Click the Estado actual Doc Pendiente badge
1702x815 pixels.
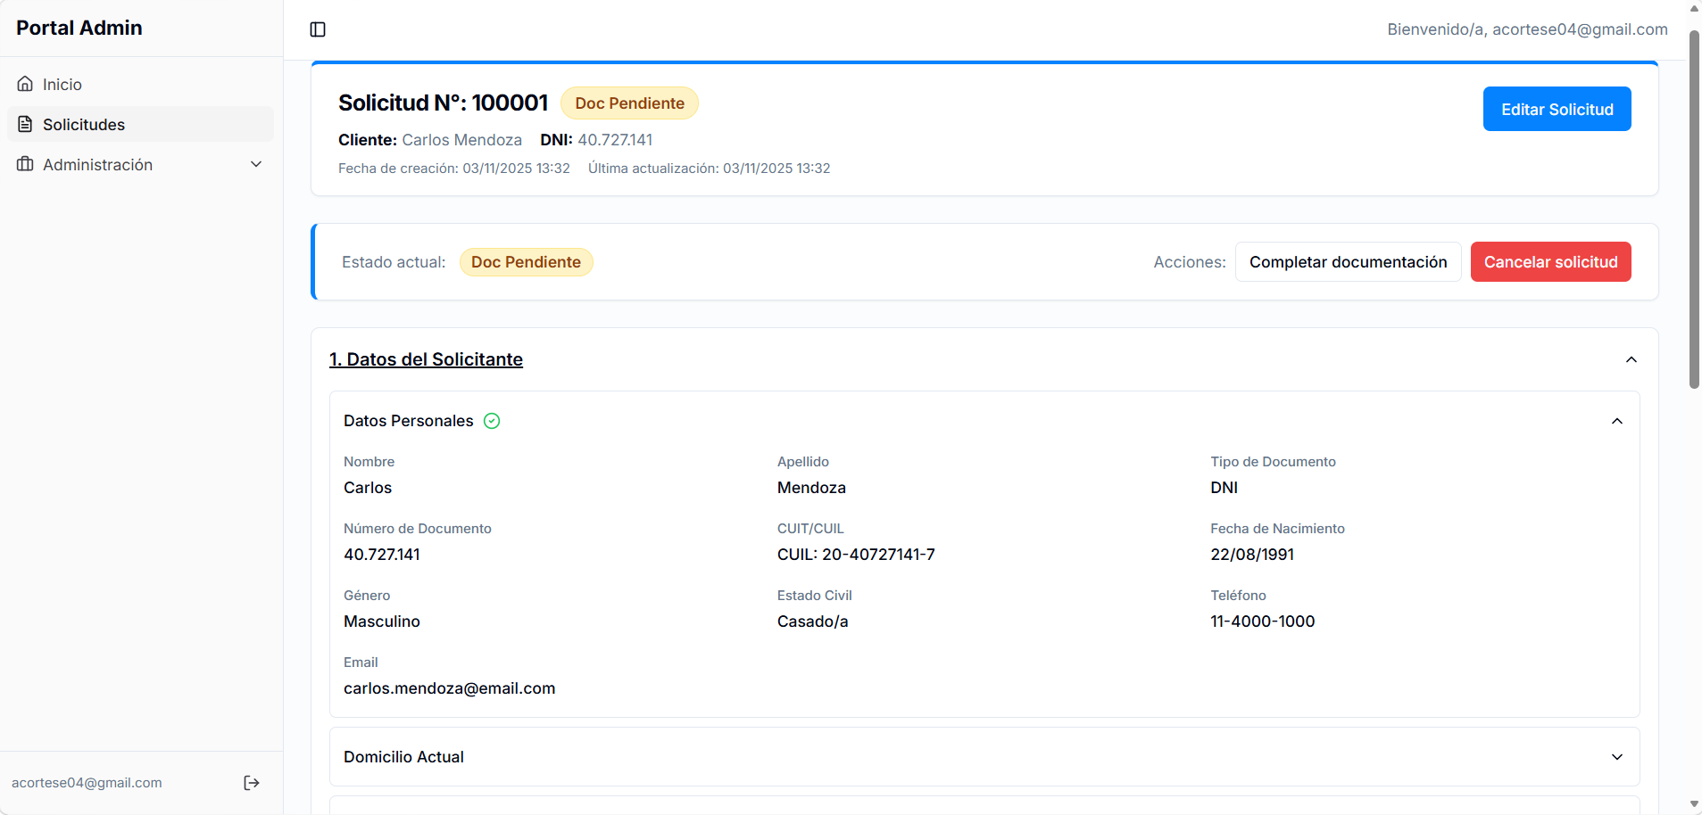point(526,261)
